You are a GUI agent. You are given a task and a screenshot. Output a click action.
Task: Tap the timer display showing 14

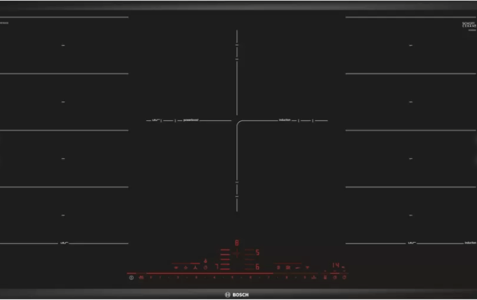[335, 266]
